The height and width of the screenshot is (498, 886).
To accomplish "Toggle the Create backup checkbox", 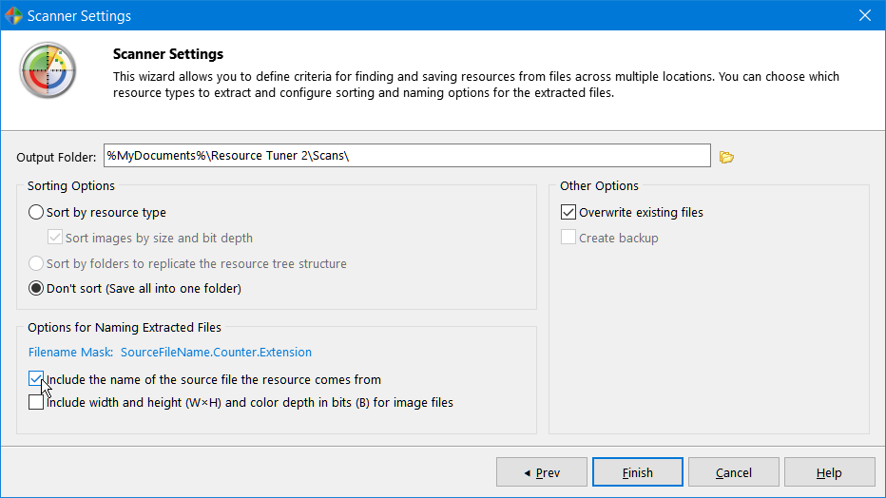I will [x=568, y=238].
